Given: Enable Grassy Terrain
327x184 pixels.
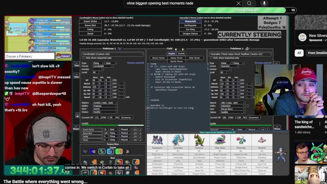Looking at the screenshot, I should (176, 58).
